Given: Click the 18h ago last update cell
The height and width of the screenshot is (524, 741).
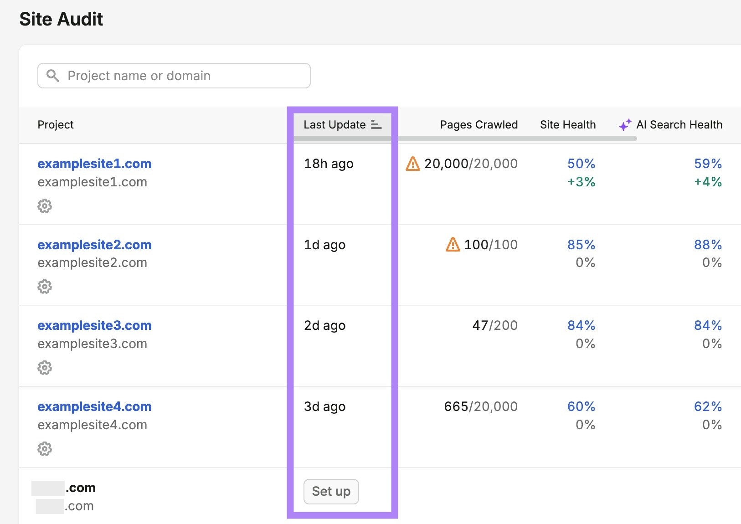Looking at the screenshot, I should pos(329,164).
